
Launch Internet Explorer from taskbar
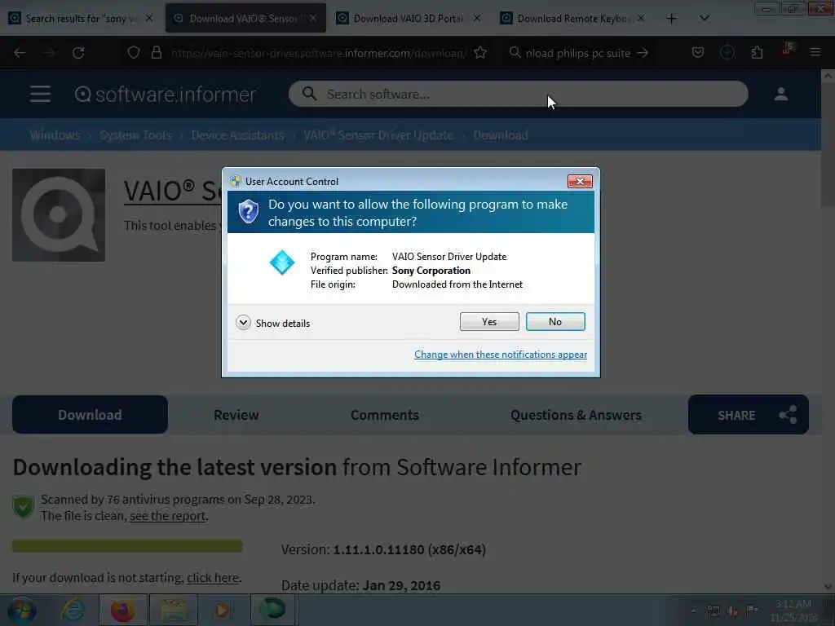point(73,610)
